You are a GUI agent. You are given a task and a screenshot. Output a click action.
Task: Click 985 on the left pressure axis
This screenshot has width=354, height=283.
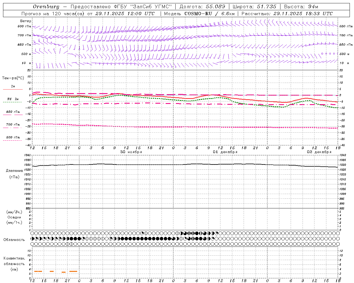pyautogui.click(x=28, y=208)
